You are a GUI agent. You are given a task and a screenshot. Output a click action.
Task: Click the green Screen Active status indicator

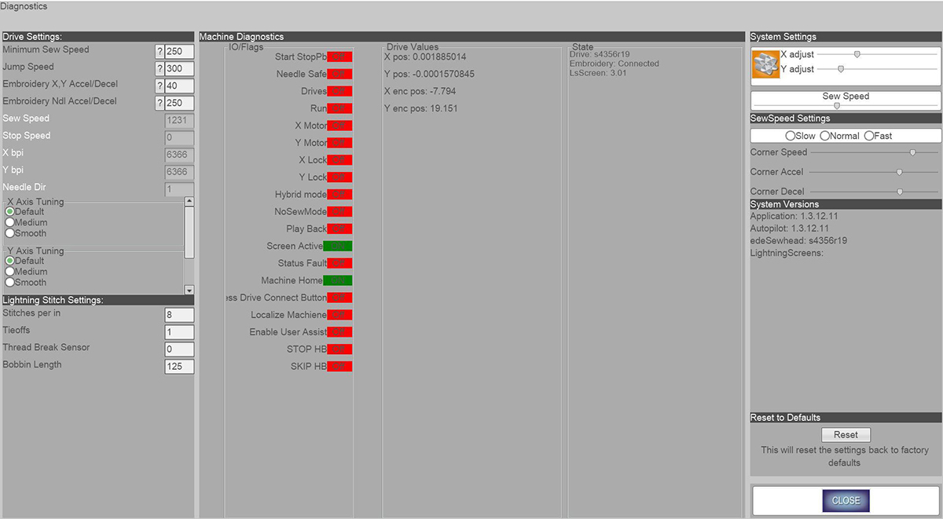pos(338,246)
